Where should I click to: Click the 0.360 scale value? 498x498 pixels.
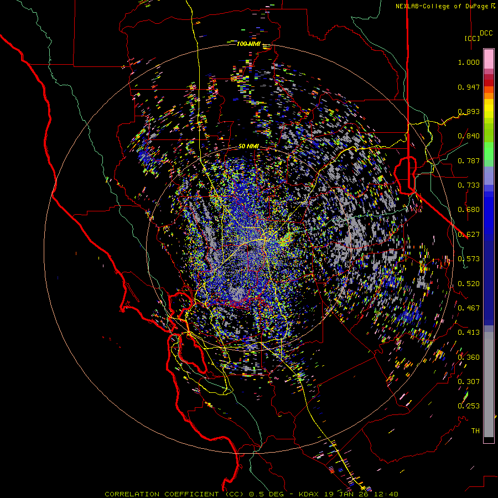tap(469, 357)
